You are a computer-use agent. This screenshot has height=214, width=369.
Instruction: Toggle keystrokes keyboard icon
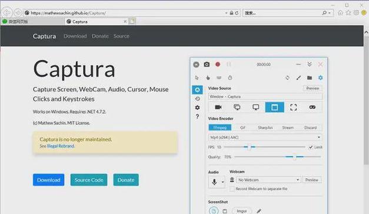pos(219,78)
